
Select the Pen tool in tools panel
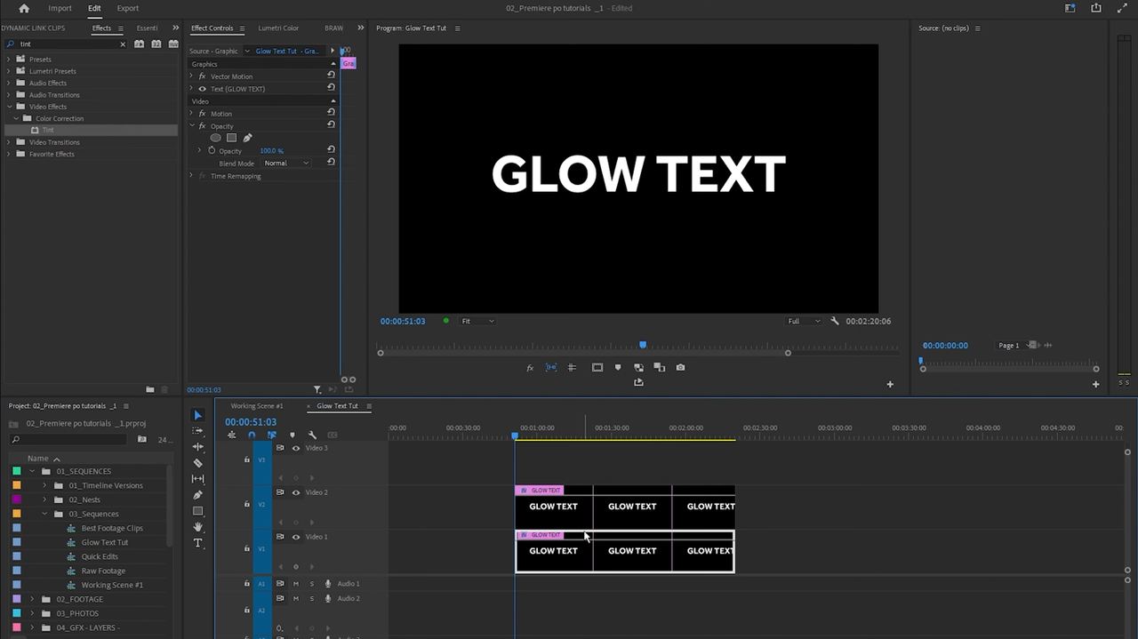pyautogui.click(x=197, y=495)
